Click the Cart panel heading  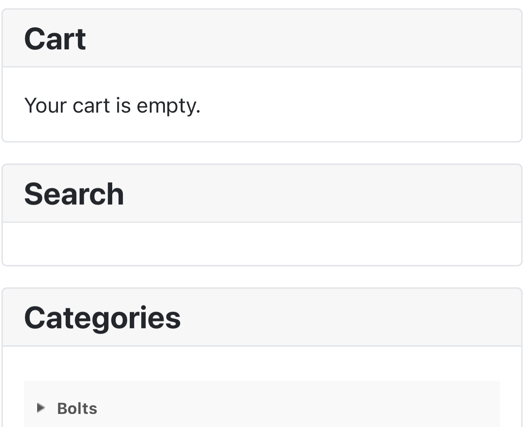(55, 39)
